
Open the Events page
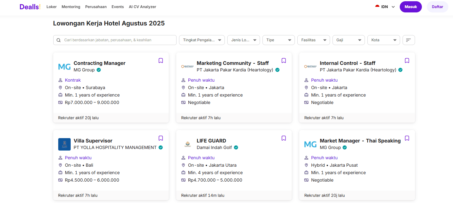click(118, 7)
